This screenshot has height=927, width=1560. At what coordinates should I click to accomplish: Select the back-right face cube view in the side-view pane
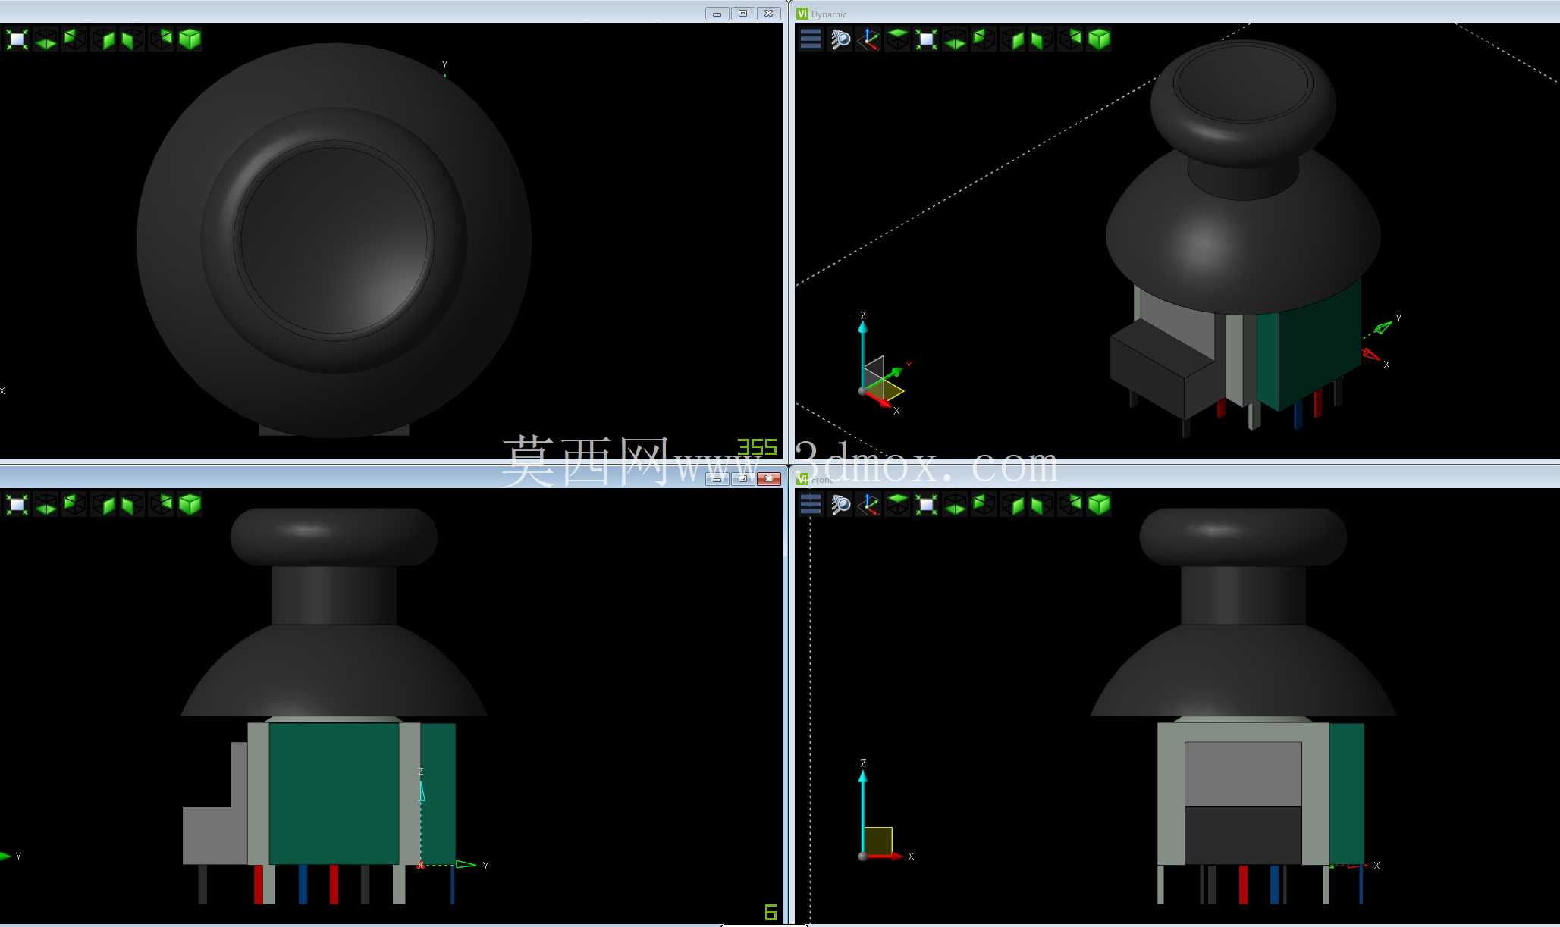pos(161,505)
